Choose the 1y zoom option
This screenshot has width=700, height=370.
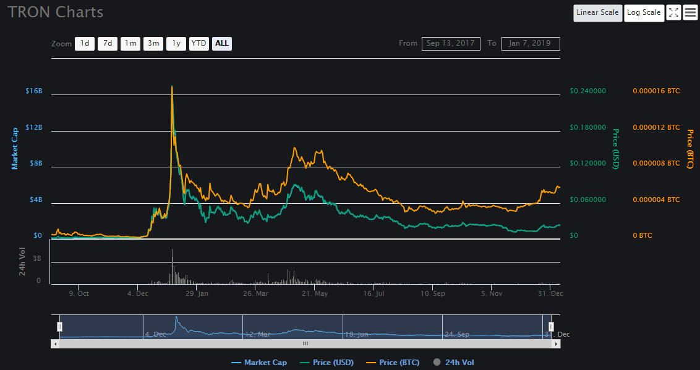[176, 43]
